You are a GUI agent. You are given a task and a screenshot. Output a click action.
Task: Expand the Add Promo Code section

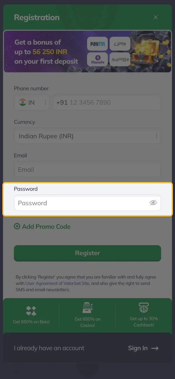(x=42, y=227)
